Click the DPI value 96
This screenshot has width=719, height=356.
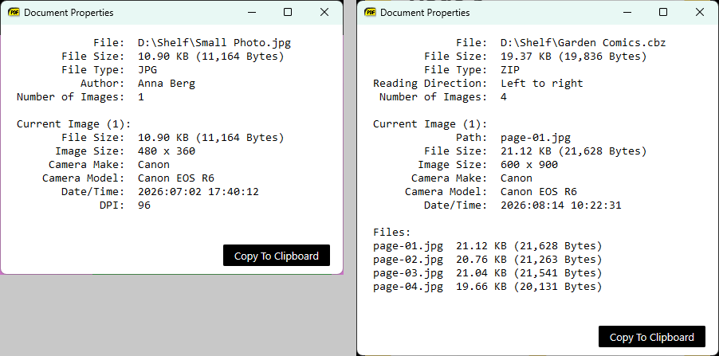[144, 205]
